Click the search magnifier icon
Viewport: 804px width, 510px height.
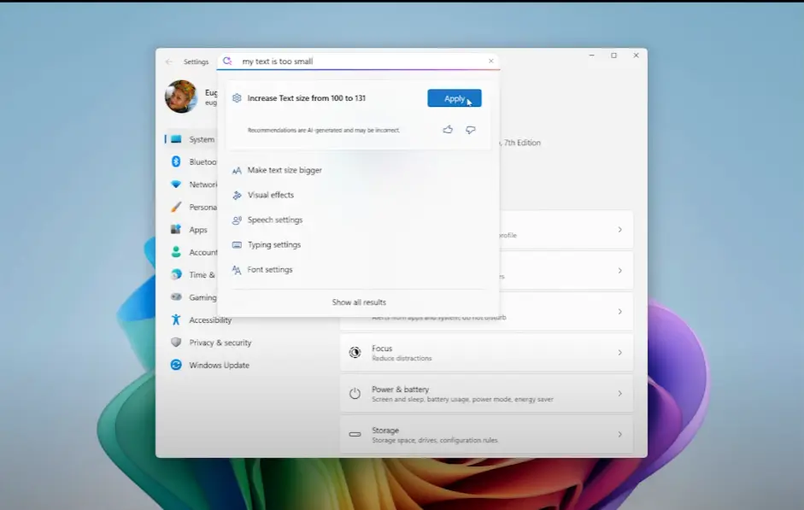(227, 61)
